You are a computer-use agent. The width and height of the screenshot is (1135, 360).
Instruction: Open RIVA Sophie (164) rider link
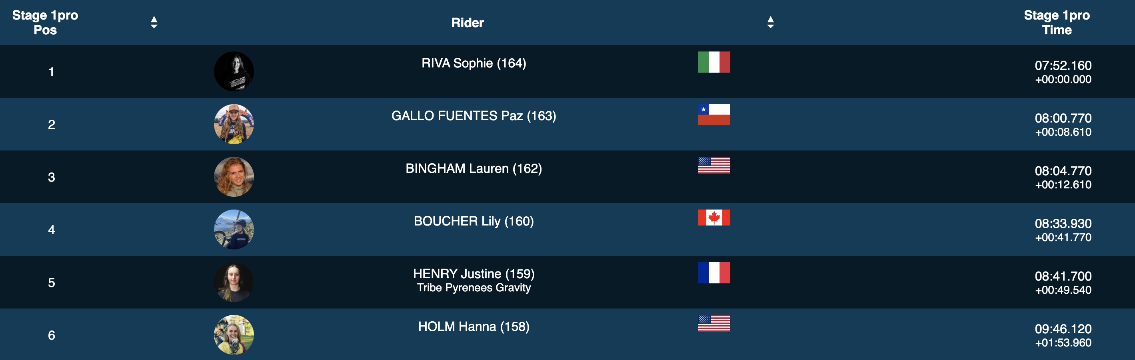coord(474,63)
